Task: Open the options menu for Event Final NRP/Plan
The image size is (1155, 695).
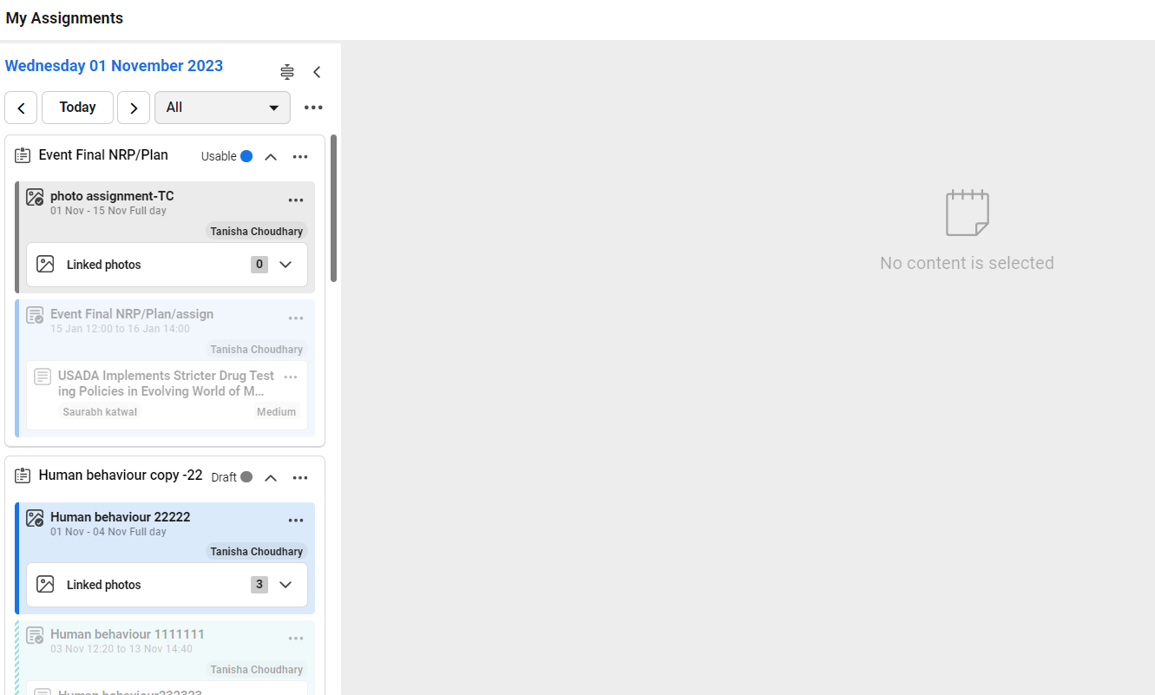Action: 300,157
